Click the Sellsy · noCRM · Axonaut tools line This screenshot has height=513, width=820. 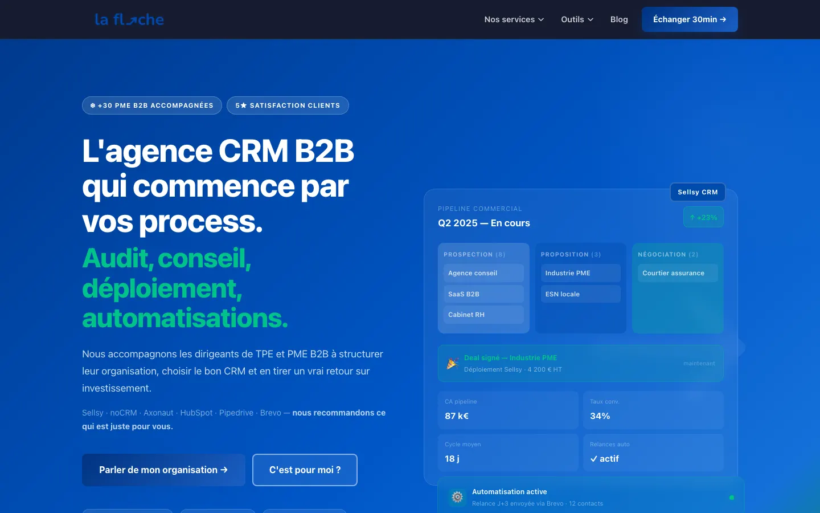click(233, 420)
